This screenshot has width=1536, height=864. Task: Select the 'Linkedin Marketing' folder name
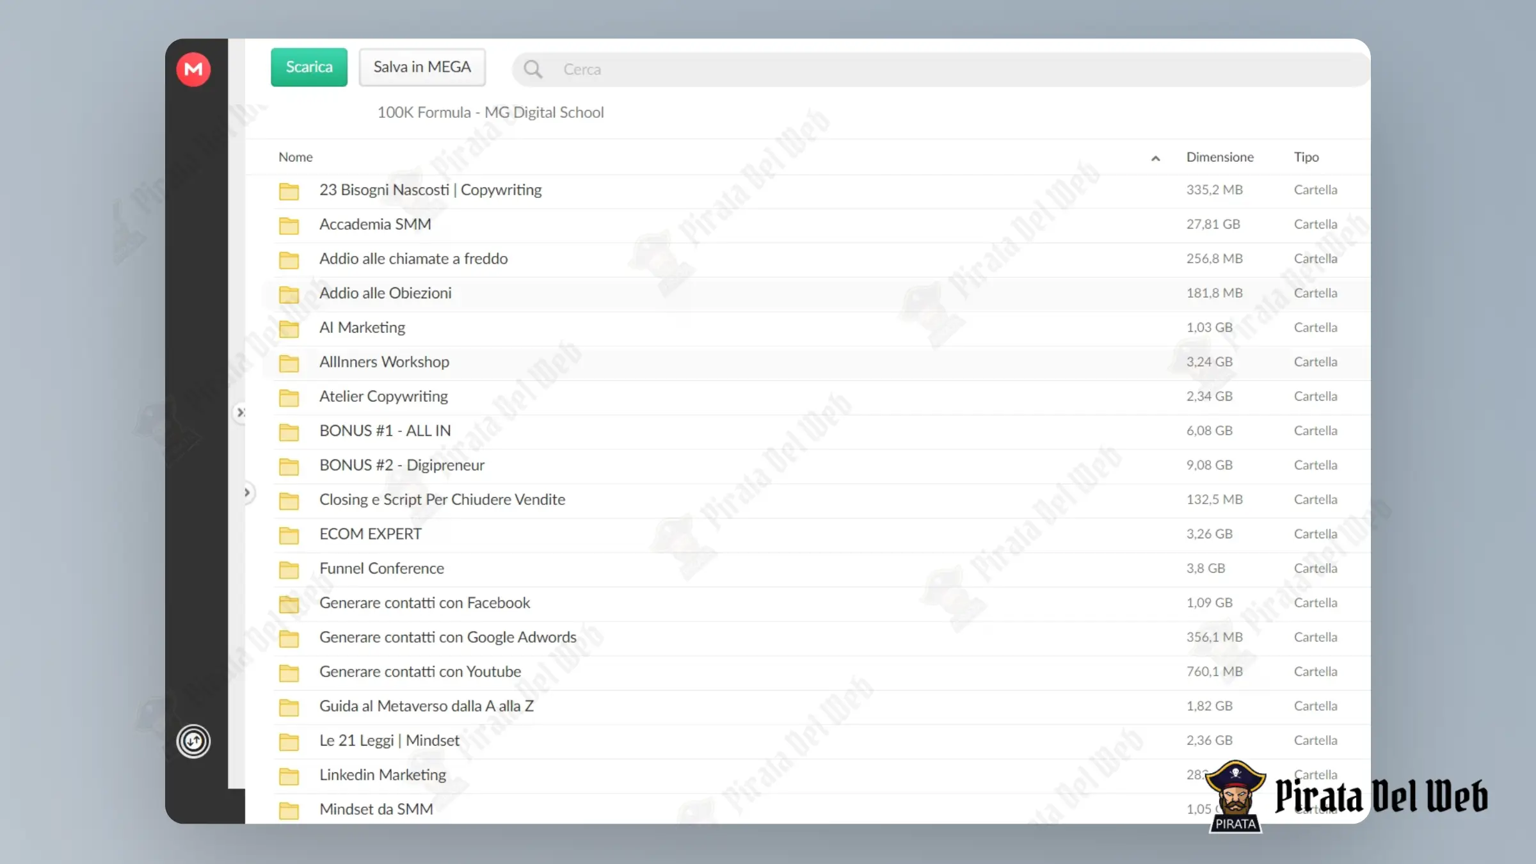(383, 775)
